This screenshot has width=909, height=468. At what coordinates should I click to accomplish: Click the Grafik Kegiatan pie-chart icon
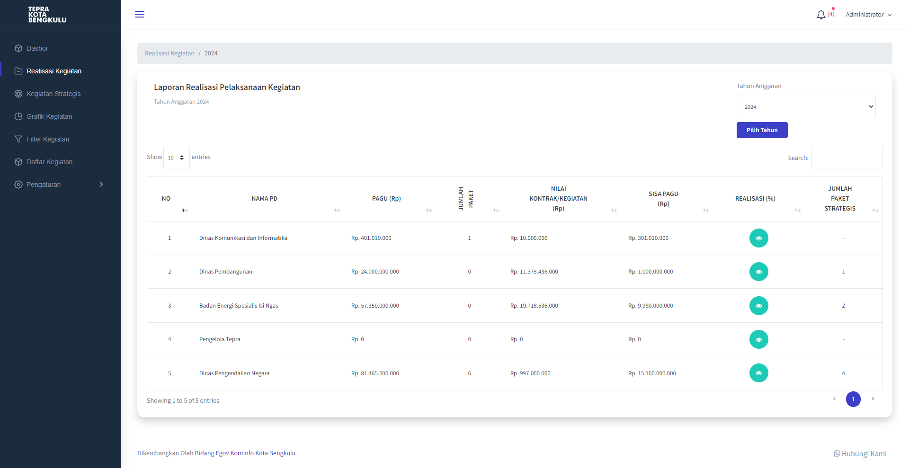tap(18, 116)
